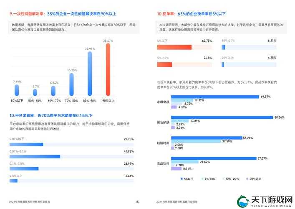Click the progress bar under 0.5%以上
The height and width of the screenshot is (209, 295).
point(71,181)
